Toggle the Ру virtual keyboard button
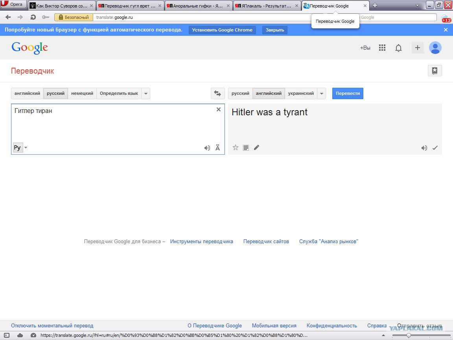 (18, 148)
